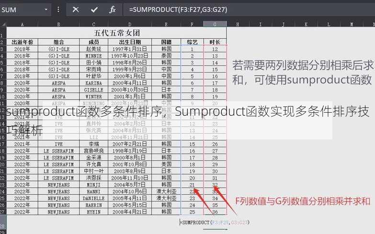The image size is (375, 234).
Task: Click nationality cell 美国 in 许允真's row
Action: pos(166,164)
